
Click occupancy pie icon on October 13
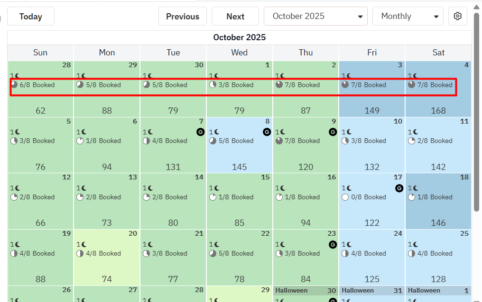coord(80,197)
